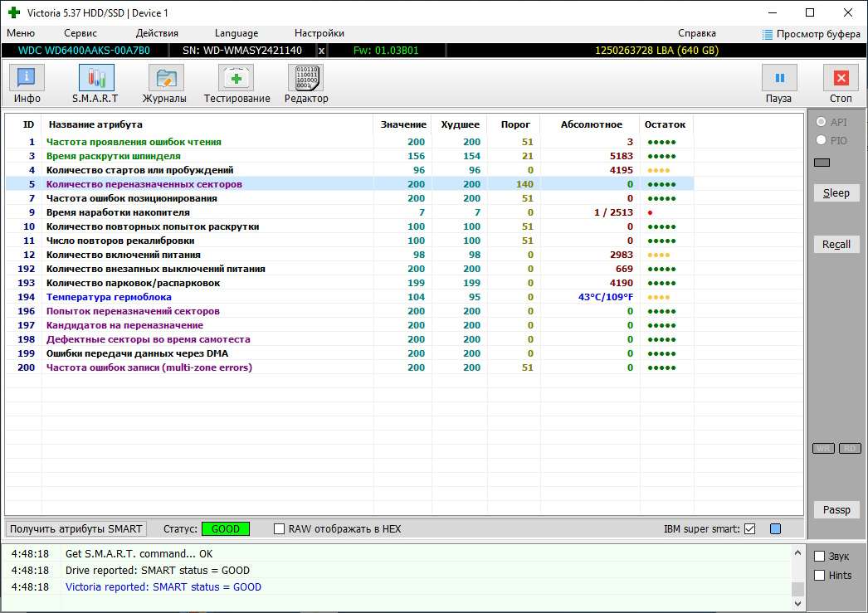
Task: Toggle the IBM super smart checkbox
Action: [750, 529]
